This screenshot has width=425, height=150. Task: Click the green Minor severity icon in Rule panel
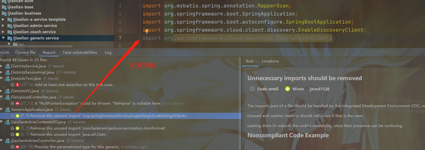point(288,89)
